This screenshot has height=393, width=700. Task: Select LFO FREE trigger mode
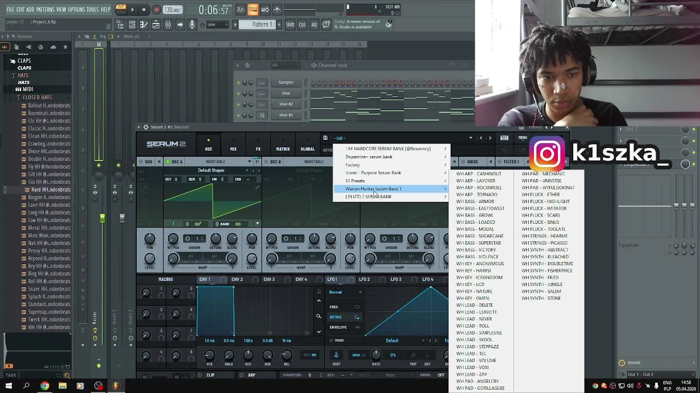point(345,307)
